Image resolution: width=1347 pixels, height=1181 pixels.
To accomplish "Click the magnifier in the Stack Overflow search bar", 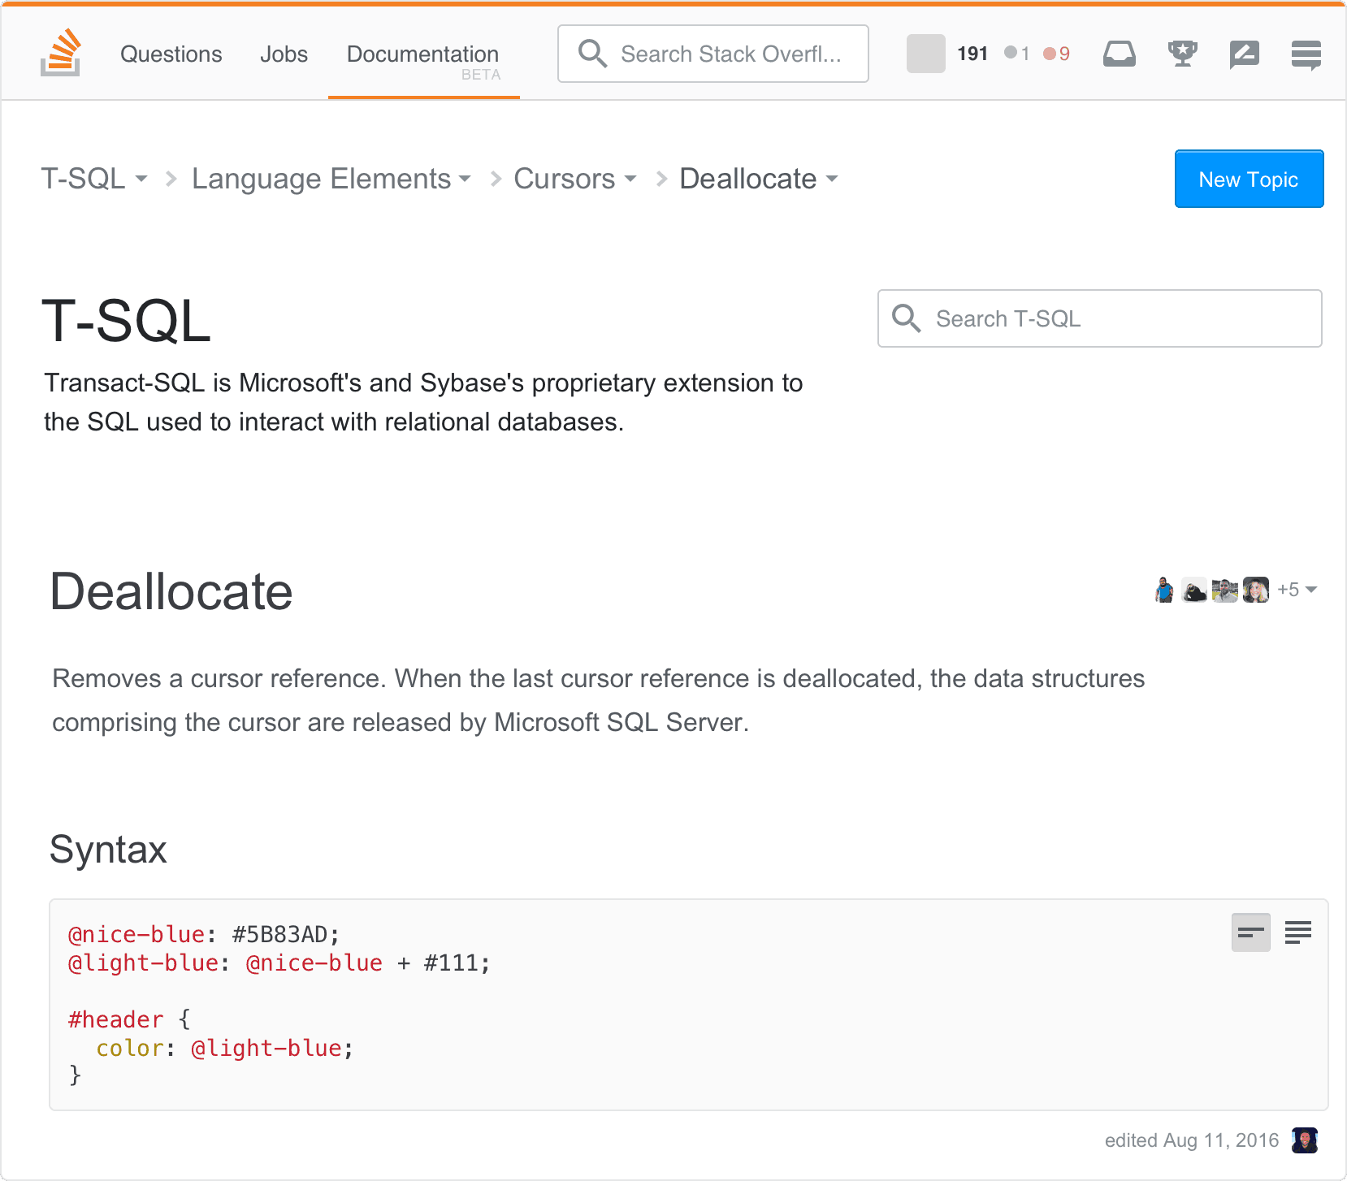I will coord(592,54).
